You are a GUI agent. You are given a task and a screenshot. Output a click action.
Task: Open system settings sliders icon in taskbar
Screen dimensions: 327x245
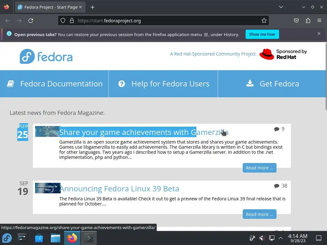click(x=22, y=238)
